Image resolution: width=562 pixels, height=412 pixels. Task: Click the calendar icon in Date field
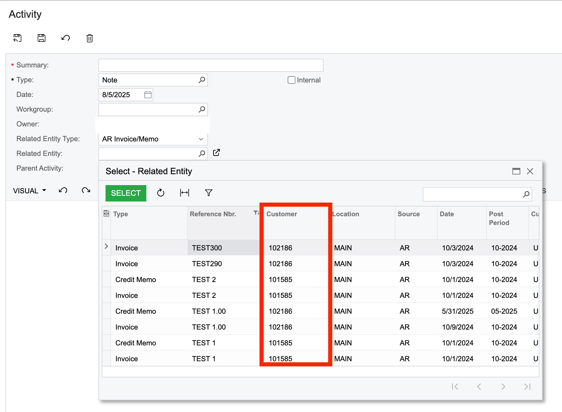(x=148, y=95)
